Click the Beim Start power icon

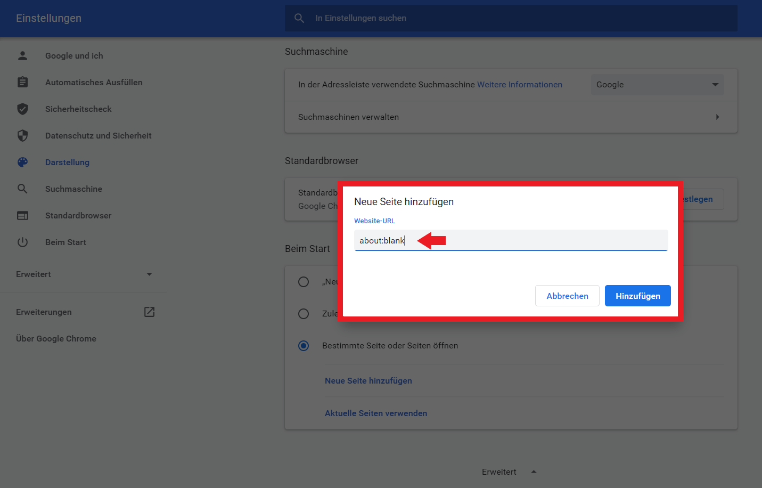tap(22, 242)
